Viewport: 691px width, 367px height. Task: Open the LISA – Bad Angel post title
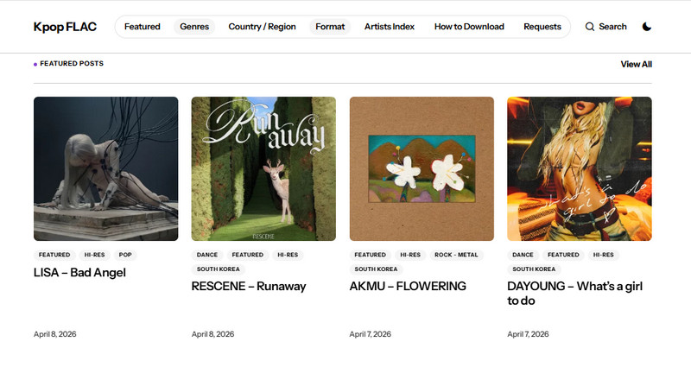[x=79, y=273]
